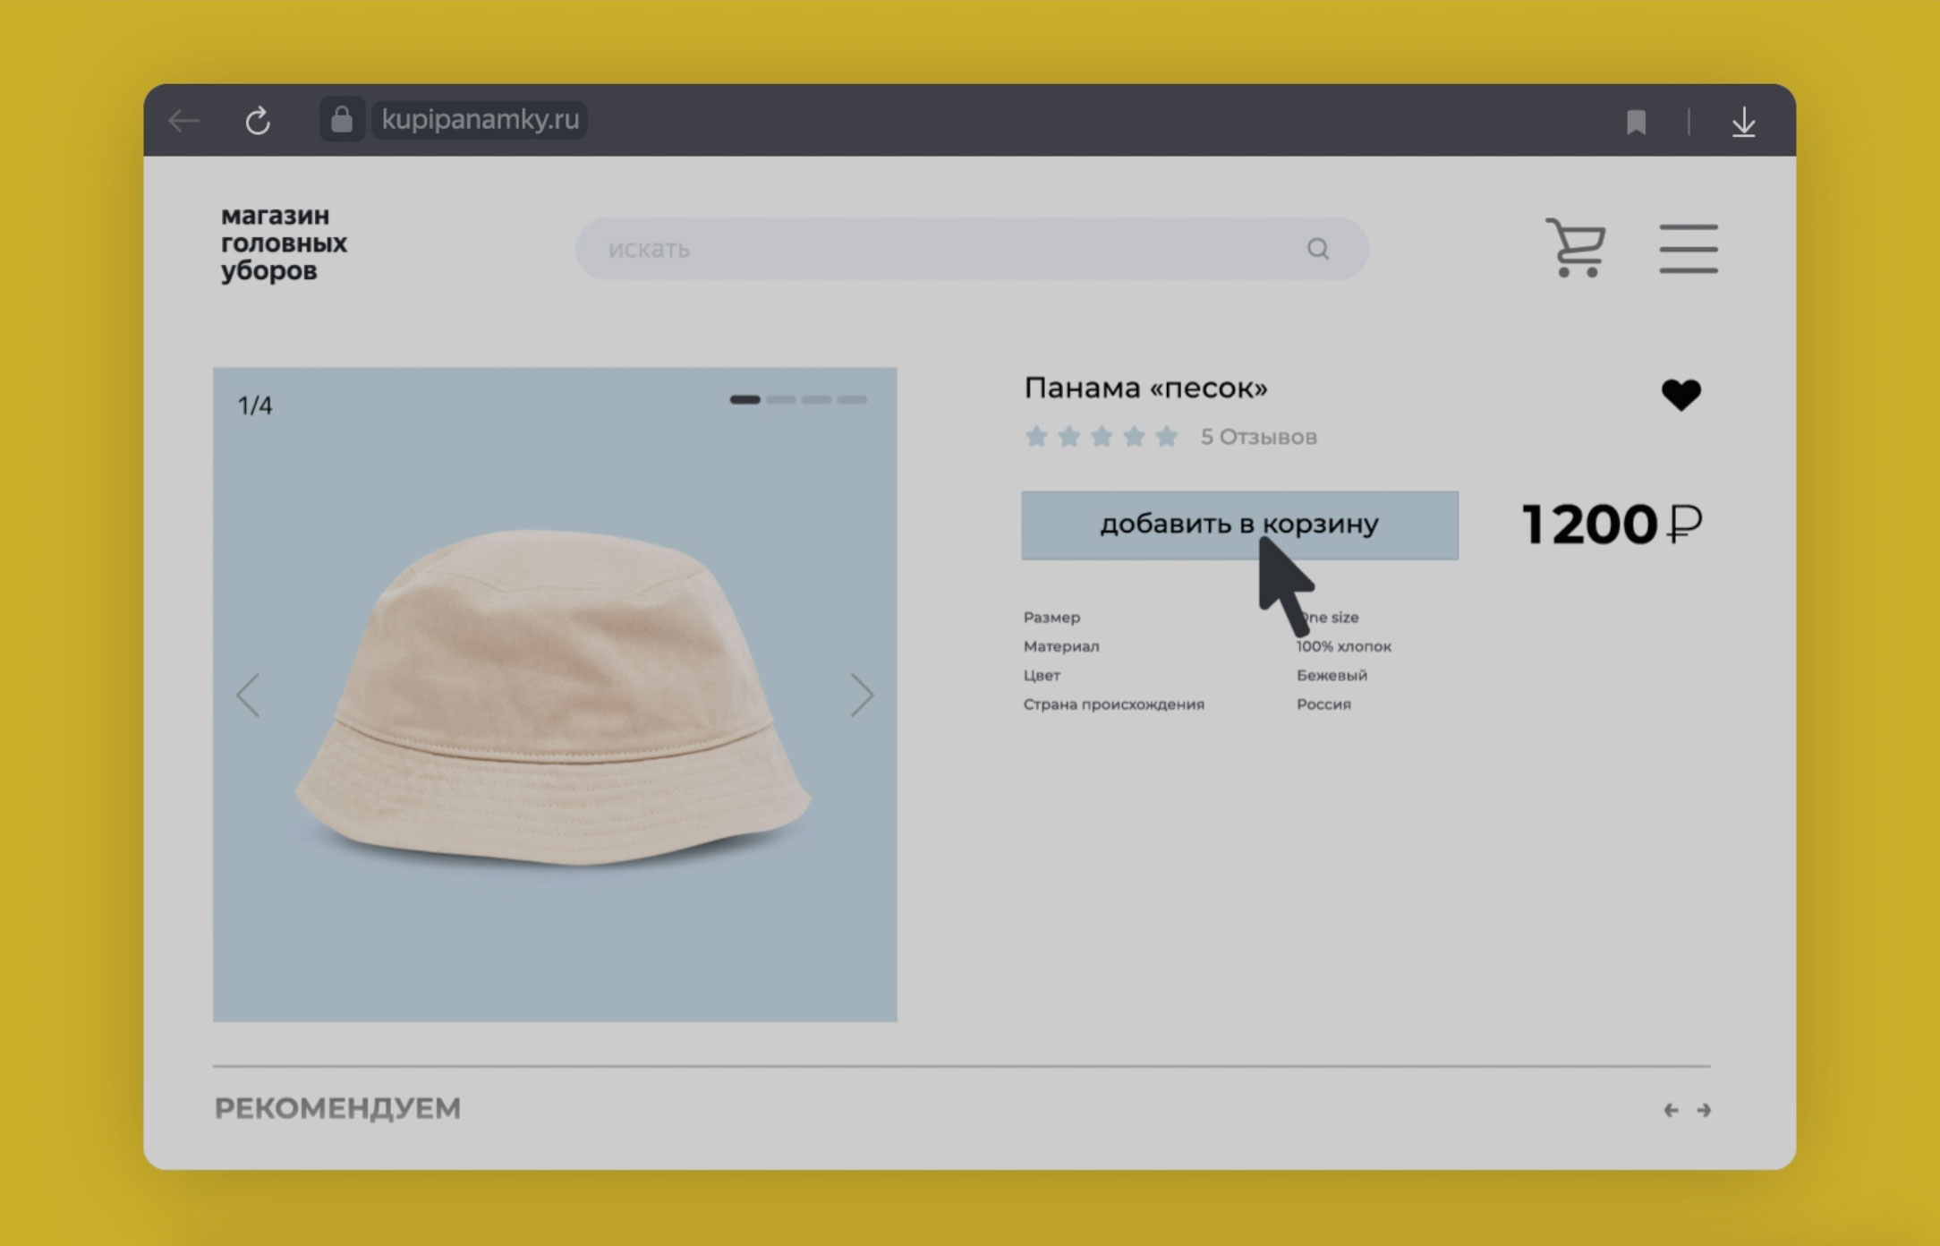This screenshot has height=1246, width=1940.
Task: Reload the page with refresh icon
Action: pos(258,121)
